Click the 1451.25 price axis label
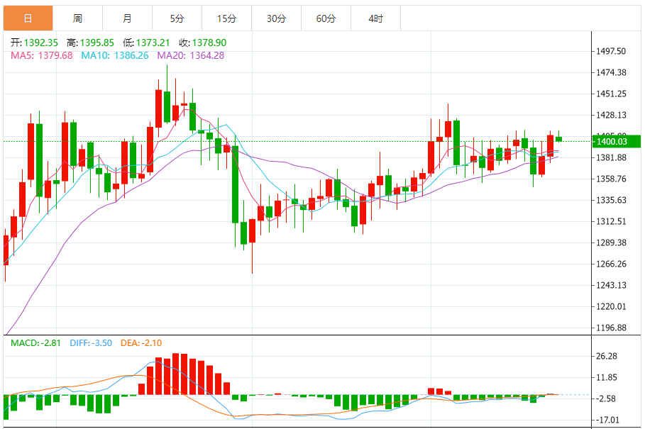 [x=611, y=94]
